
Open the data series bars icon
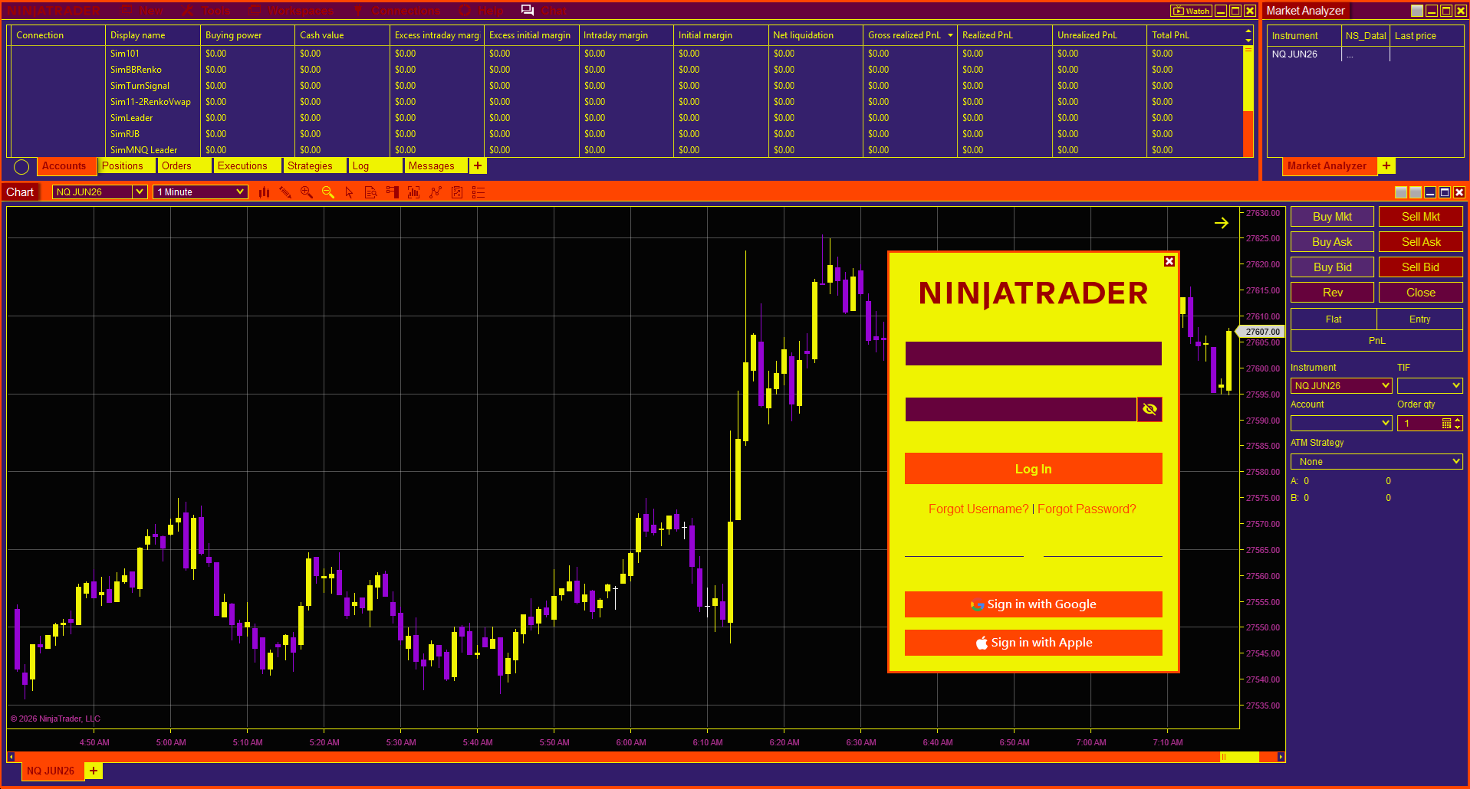coord(414,192)
